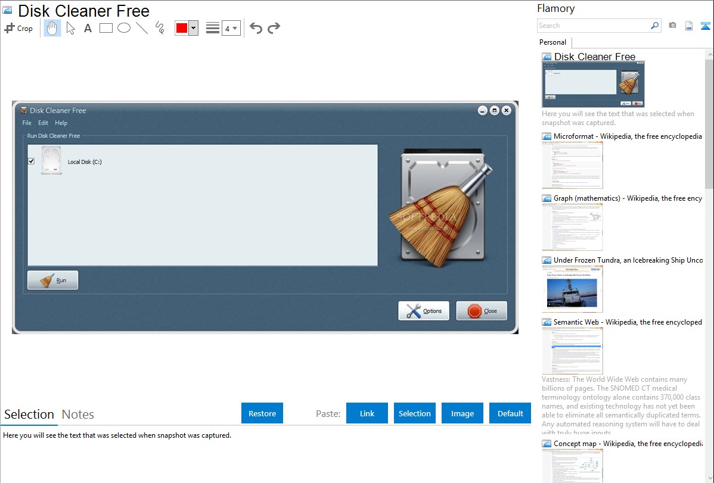Viewport: 714px width, 483px height.
Task: Open the line width dropdown showing 4
Action: [231, 28]
